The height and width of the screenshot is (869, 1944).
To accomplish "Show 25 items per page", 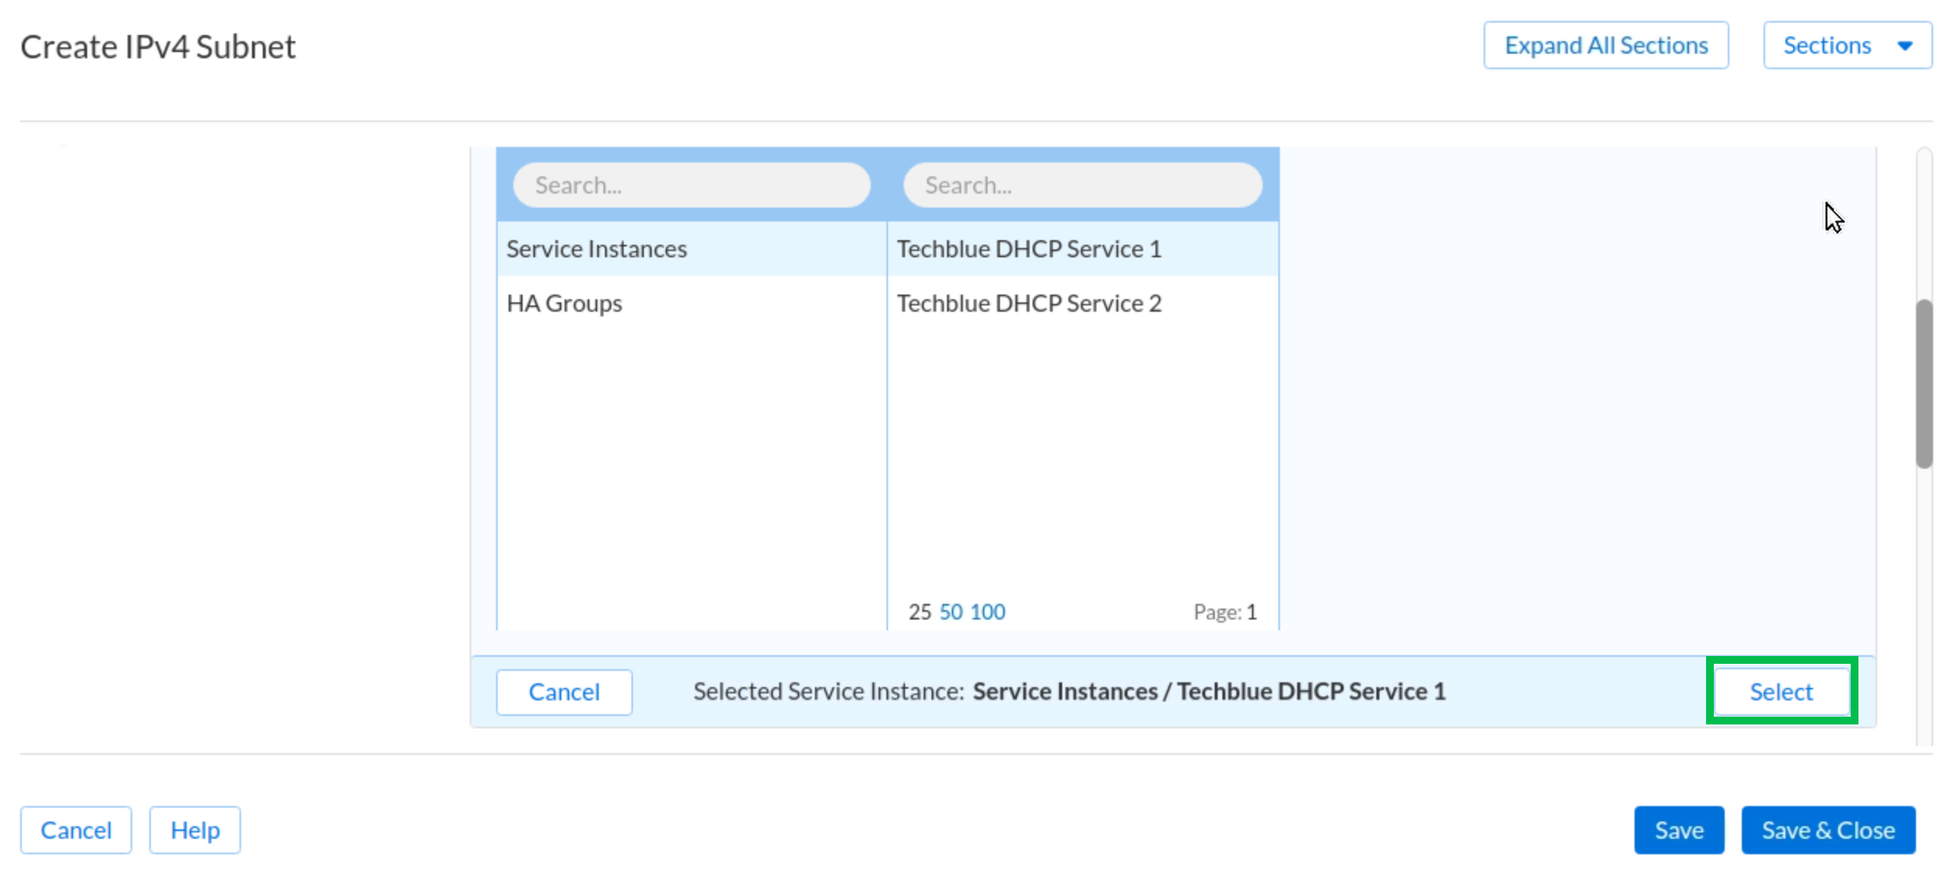I will tap(919, 612).
